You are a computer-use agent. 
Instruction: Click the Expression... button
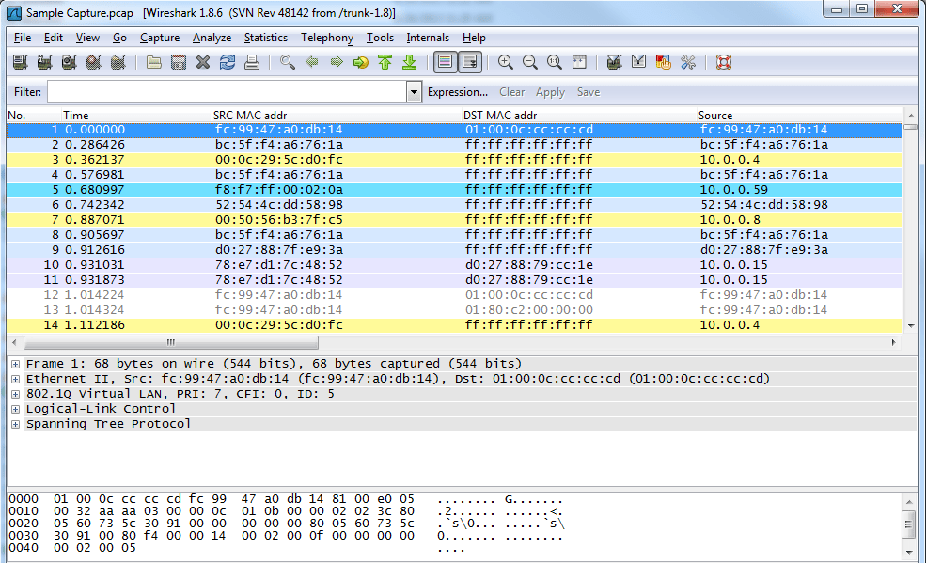click(458, 92)
